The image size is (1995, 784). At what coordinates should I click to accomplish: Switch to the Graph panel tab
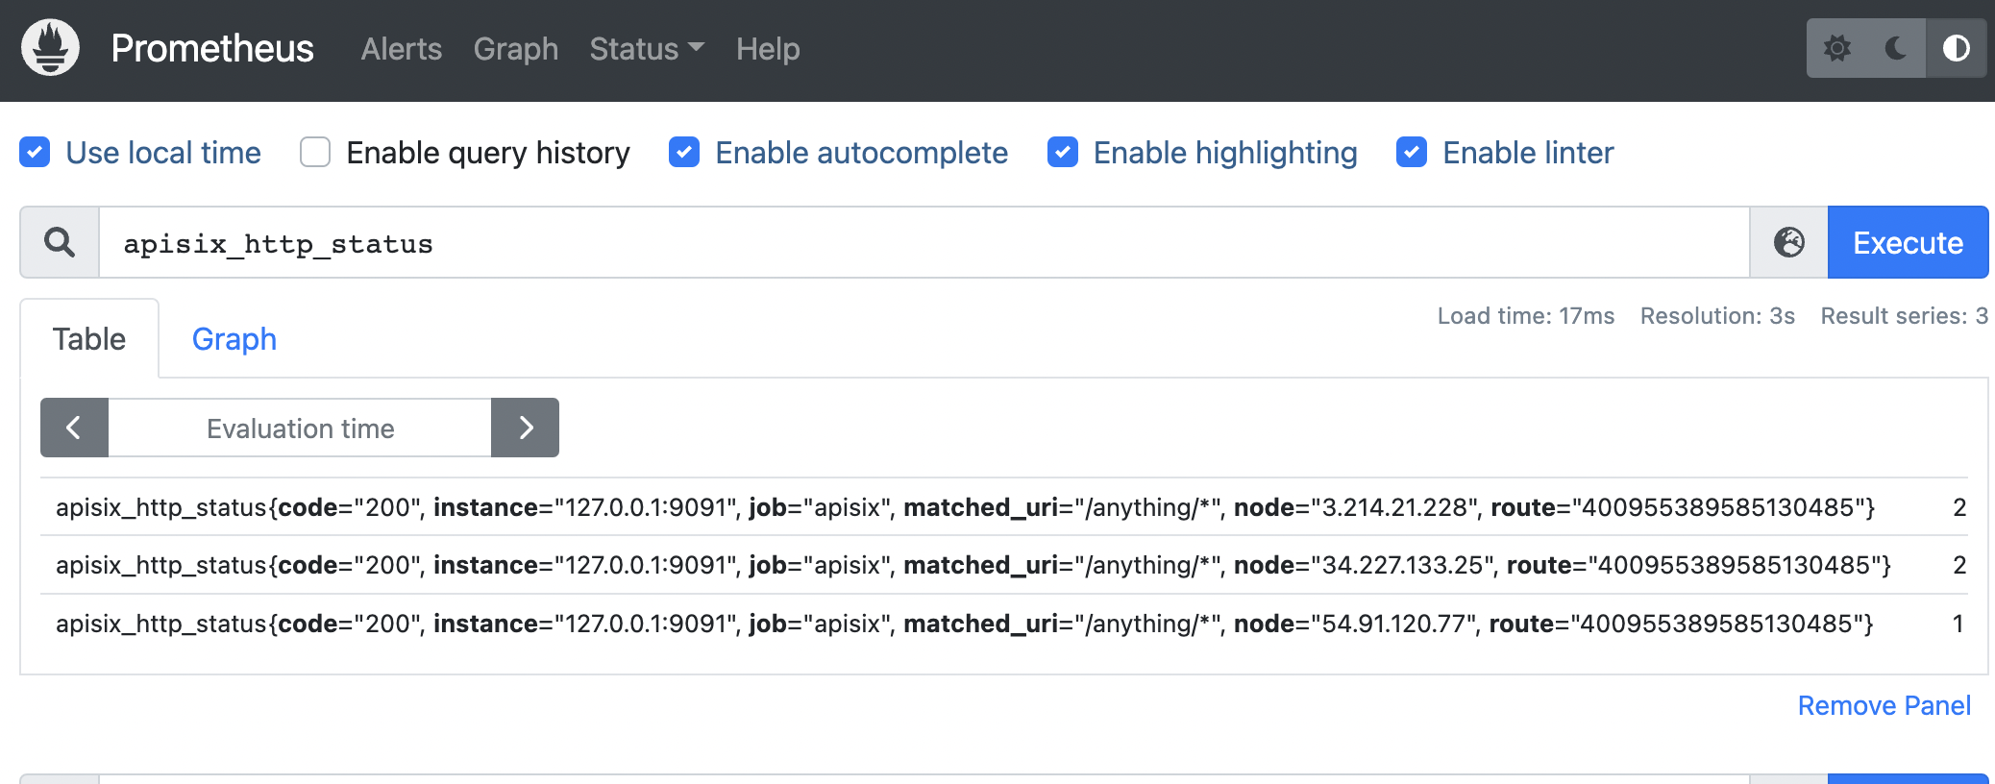(x=234, y=339)
